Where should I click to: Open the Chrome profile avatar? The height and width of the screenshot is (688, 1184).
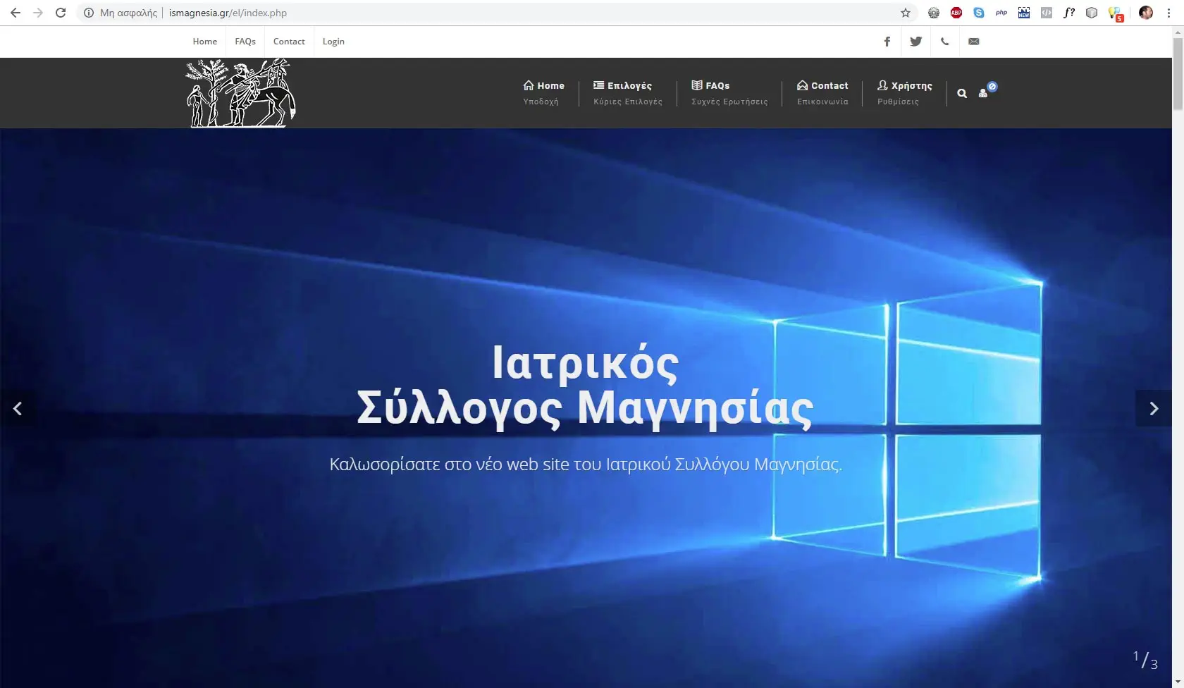point(1146,13)
